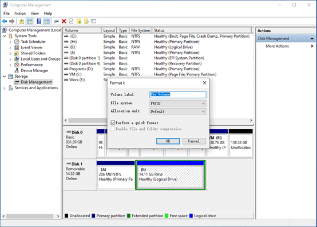Open the View menu
This screenshot has height=227, width=317.
[x=34, y=13]
